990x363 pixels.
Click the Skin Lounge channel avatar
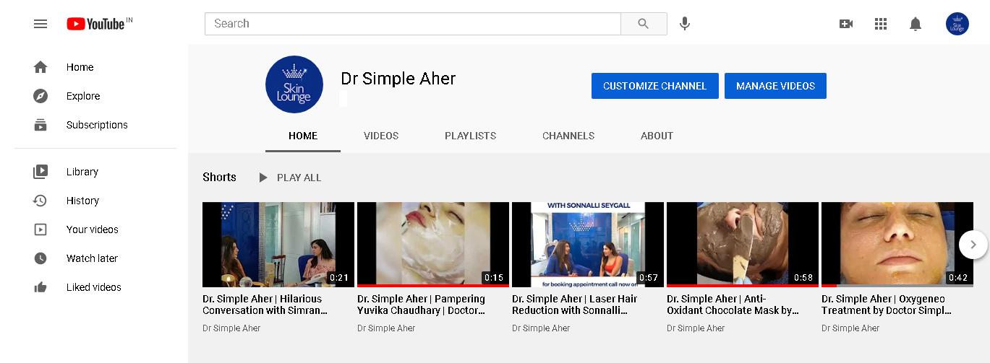coord(294,84)
